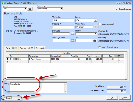Click the new row asterisk marker
The width and height of the screenshot is (133, 102).
[8, 62]
